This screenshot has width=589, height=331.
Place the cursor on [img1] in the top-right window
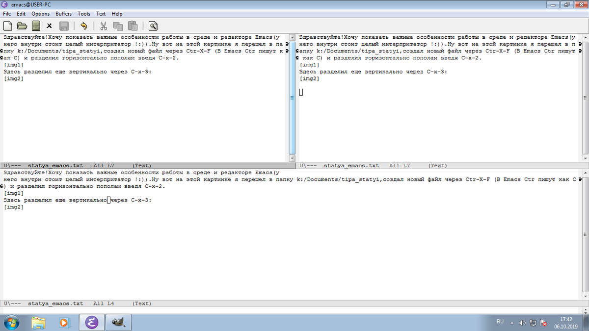click(x=309, y=65)
